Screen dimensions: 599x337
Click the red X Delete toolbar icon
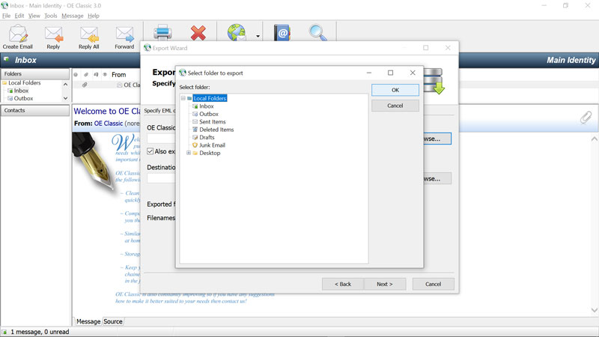(198, 33)
